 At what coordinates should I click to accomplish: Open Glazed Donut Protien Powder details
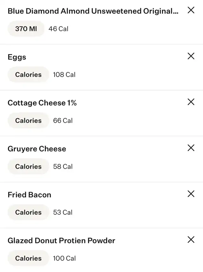click(x=61, y=241)
